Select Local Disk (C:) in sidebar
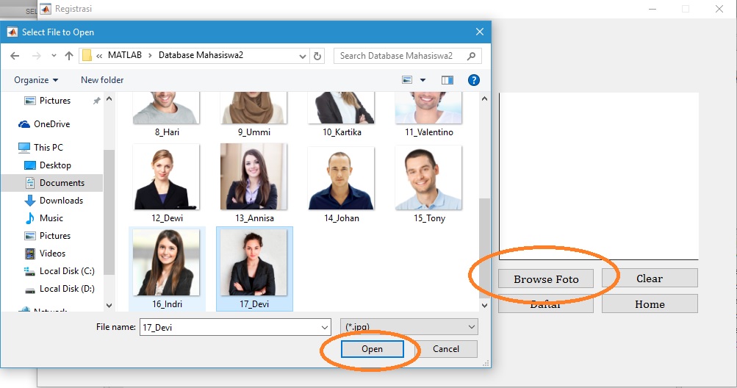737x388 pixels. click(x=66, y=271)
